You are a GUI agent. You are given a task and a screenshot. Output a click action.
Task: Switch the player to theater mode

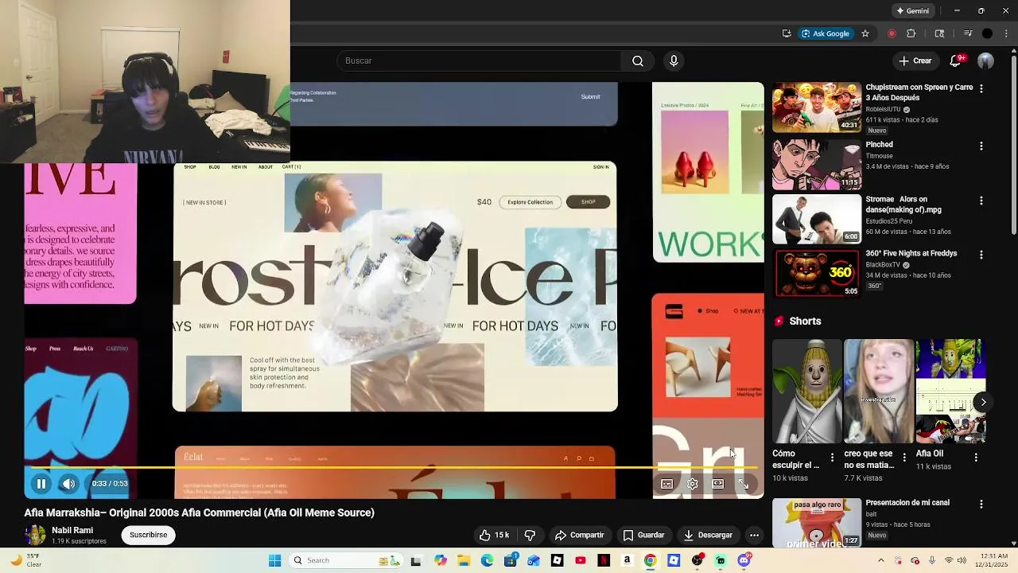718,484
